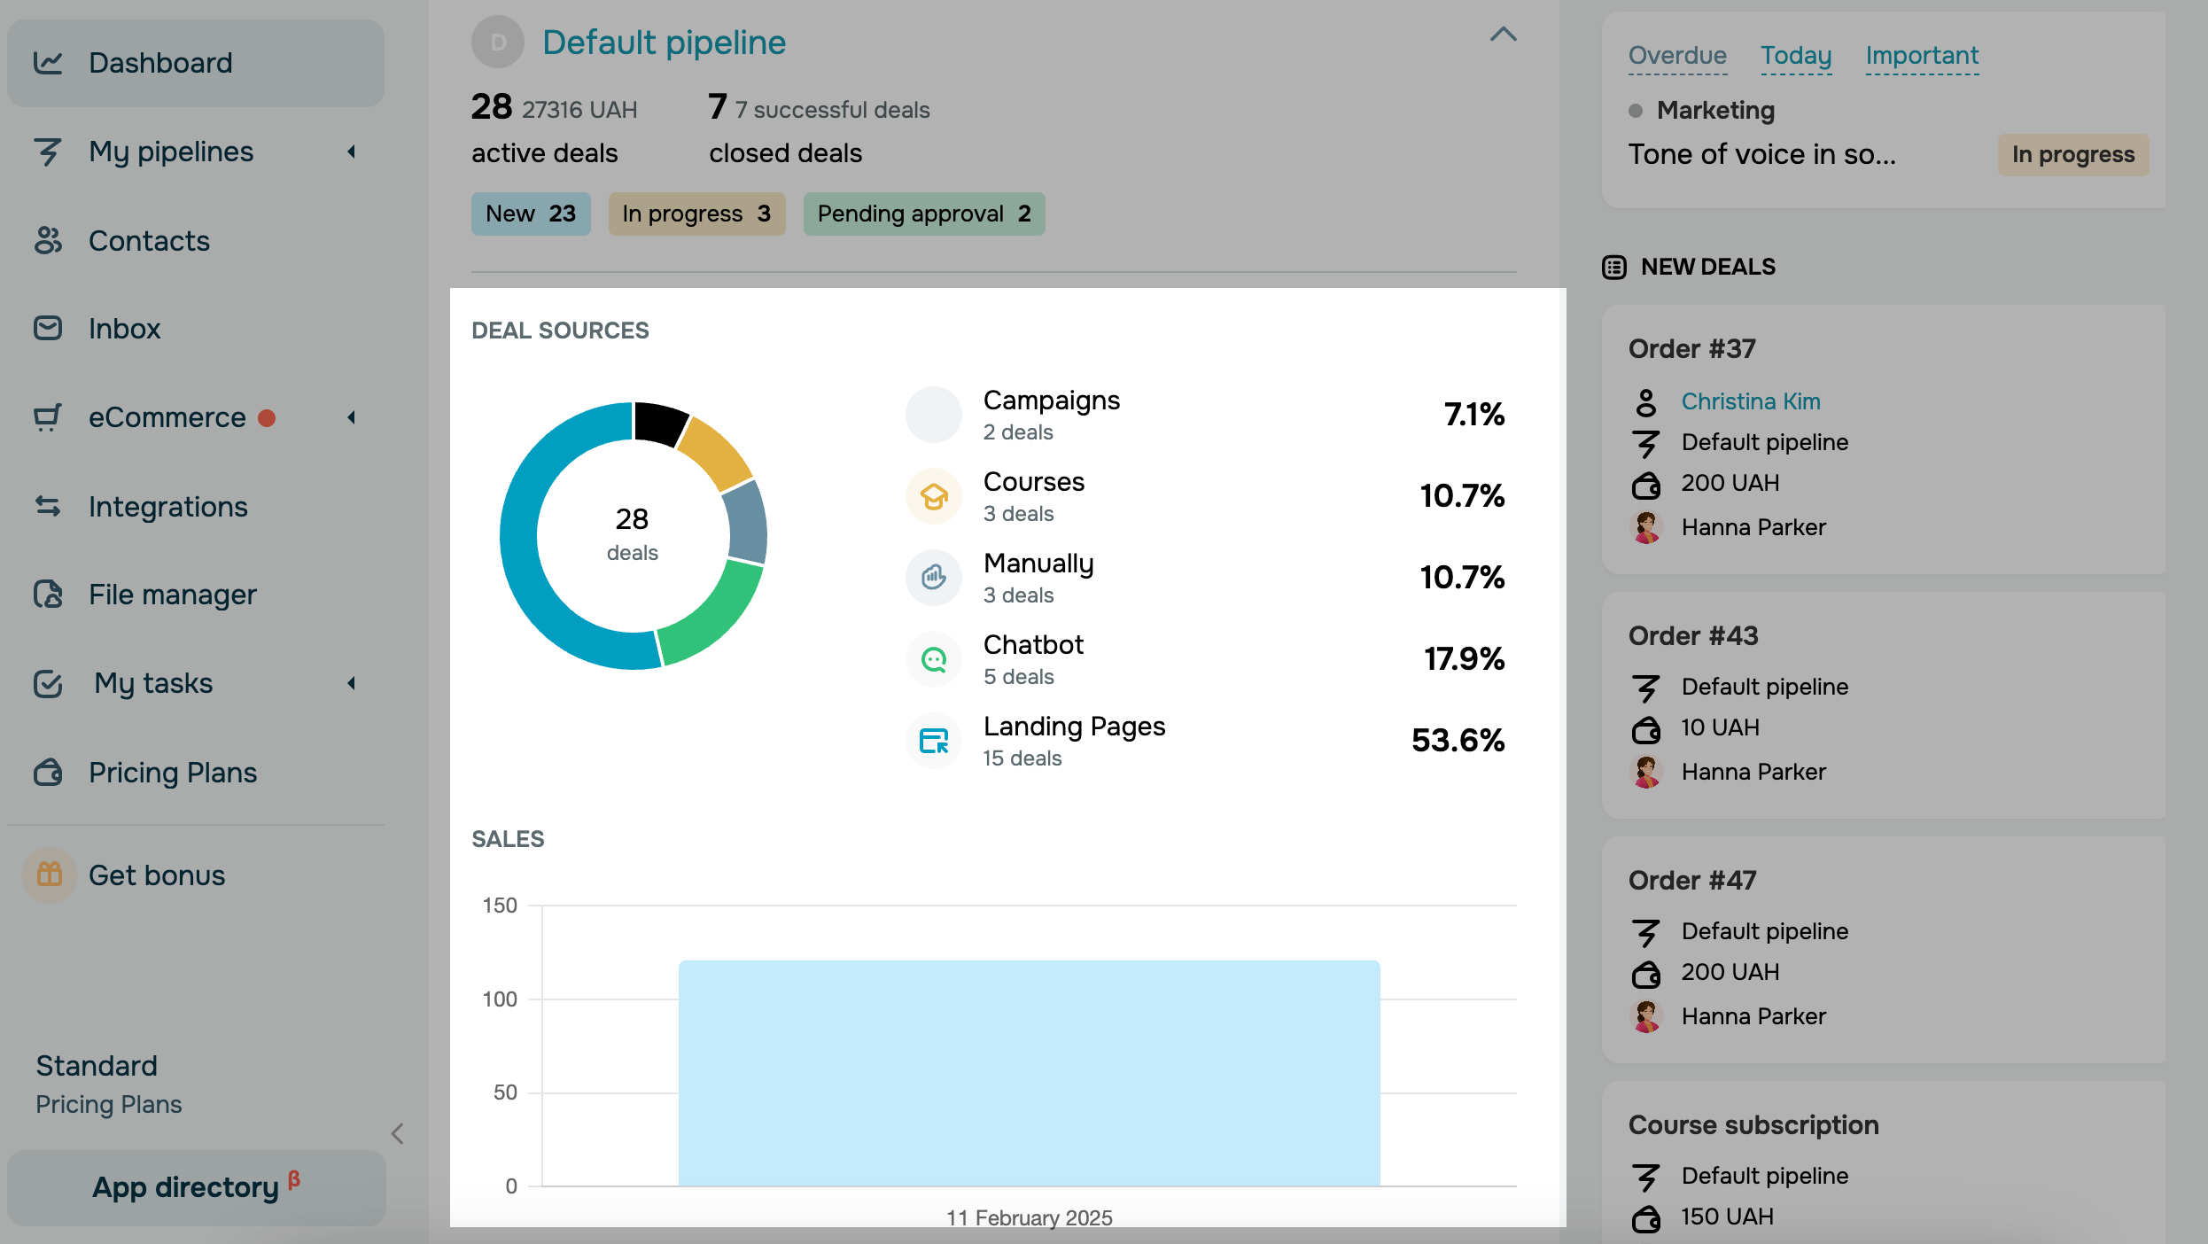Open the File manager sidebar icon
Image resolution: width=2208 pixels, height=1244 pixels.
coord(48,595)
